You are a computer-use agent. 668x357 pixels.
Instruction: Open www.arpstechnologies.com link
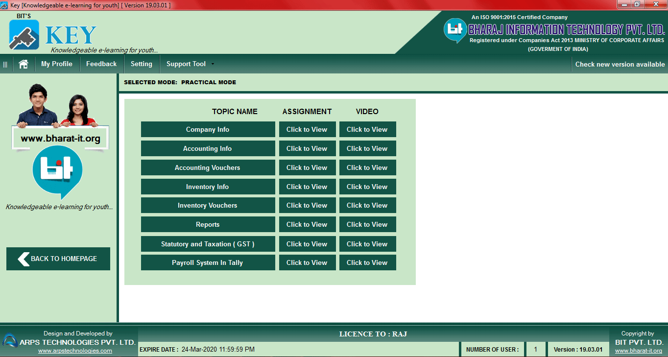tap(75, 351)
